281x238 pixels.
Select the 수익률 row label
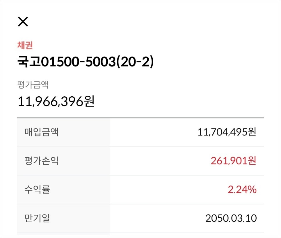37,189
